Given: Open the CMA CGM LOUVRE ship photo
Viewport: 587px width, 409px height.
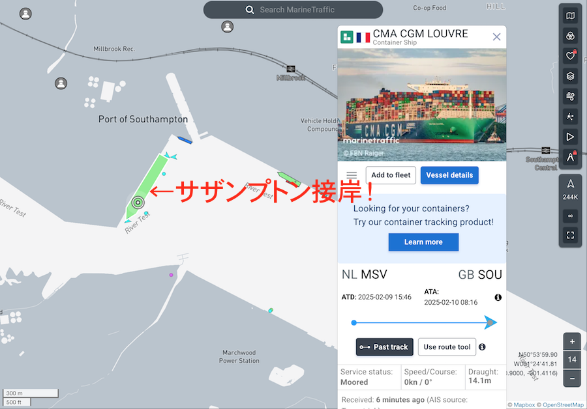Looking at the screenshot, I should 422,105.
